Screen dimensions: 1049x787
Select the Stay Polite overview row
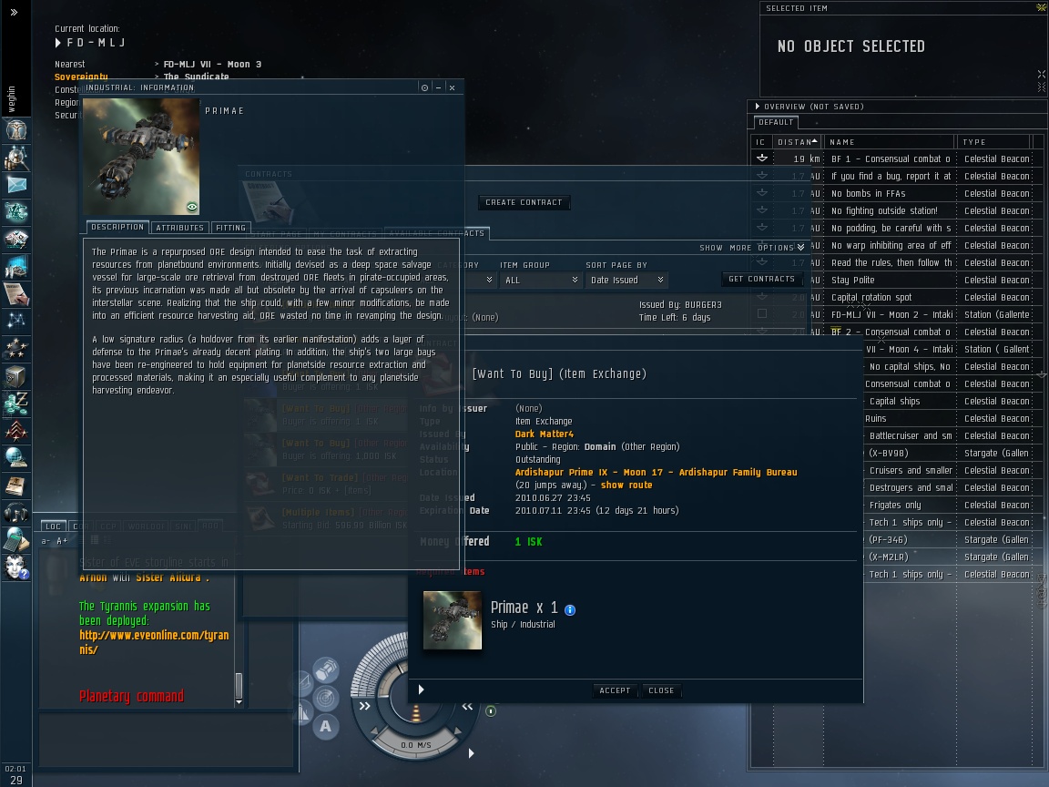pos(891,280)
